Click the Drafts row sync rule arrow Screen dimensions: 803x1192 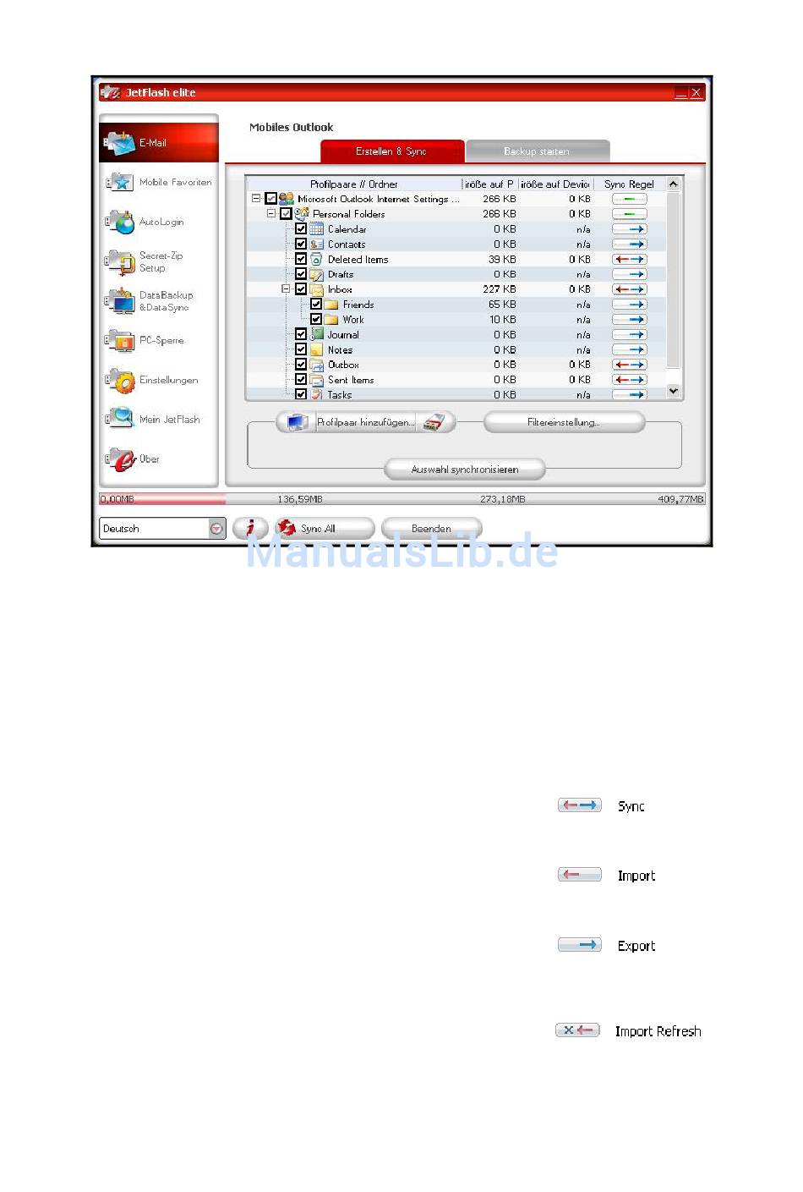tap(630, 274)
